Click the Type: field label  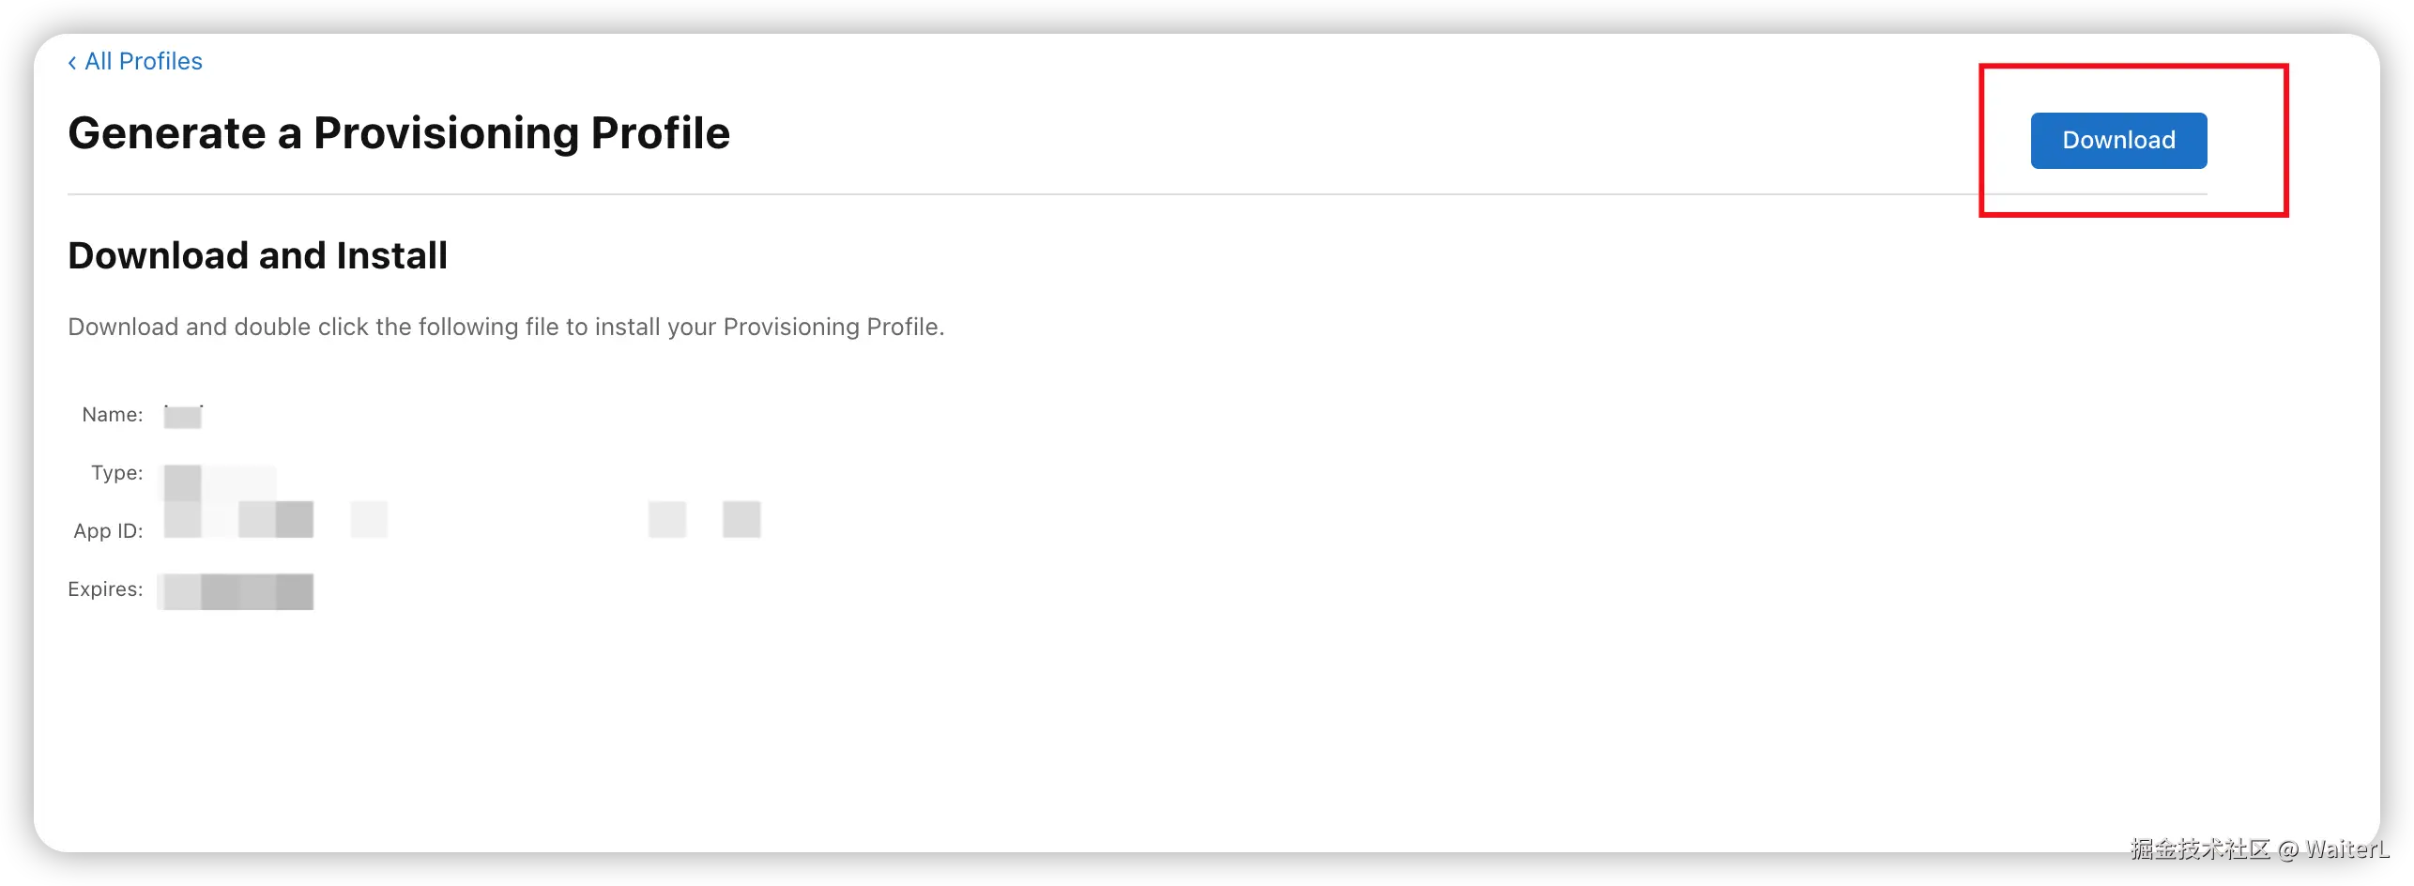(117, 473)
